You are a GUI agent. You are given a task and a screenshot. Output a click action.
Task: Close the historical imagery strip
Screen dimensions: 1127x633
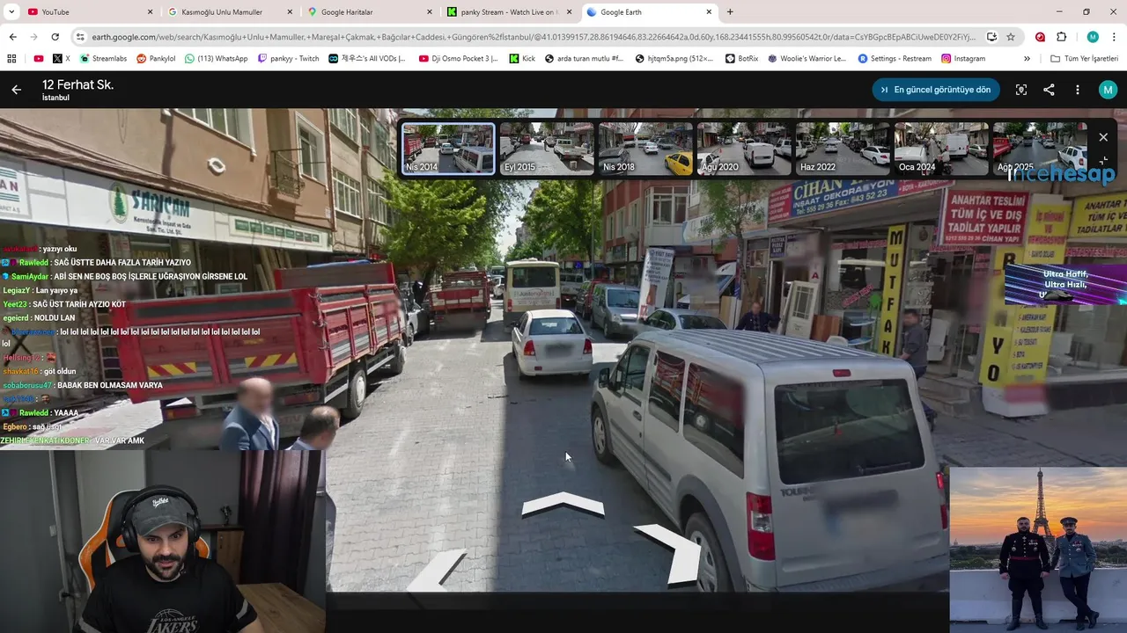pyautogui.click(x=1103, y=137)
